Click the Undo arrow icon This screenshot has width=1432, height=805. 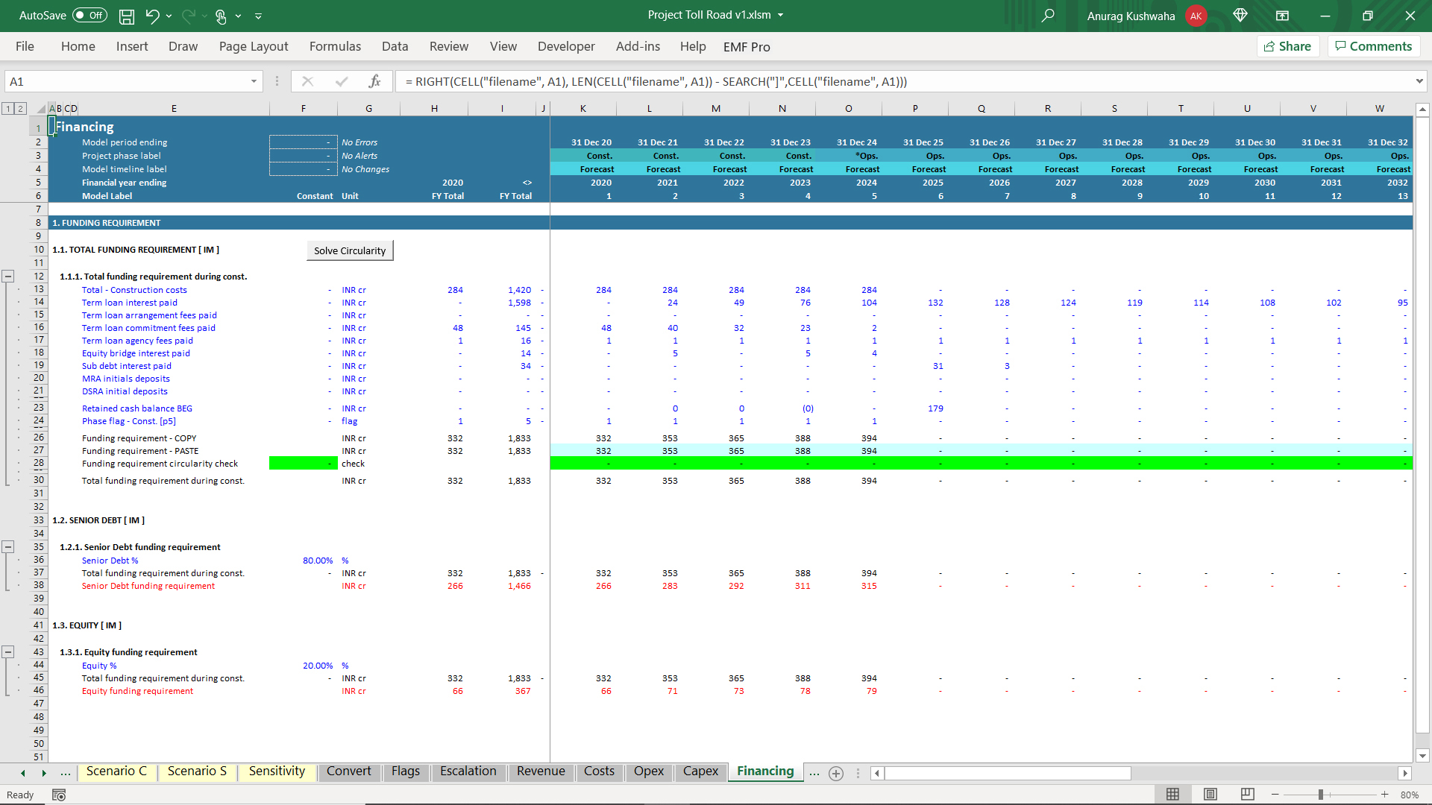[x=152, y=16]
